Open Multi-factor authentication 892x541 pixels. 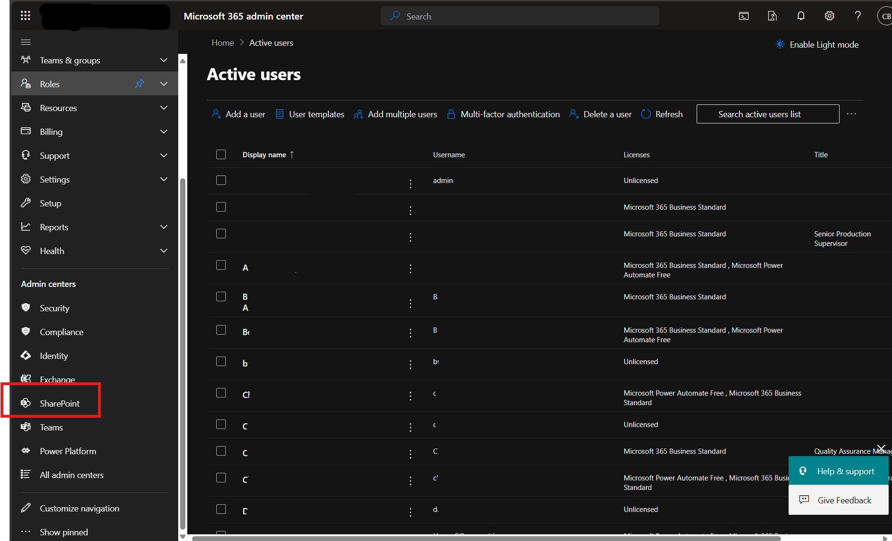click(x=504, y=114)
